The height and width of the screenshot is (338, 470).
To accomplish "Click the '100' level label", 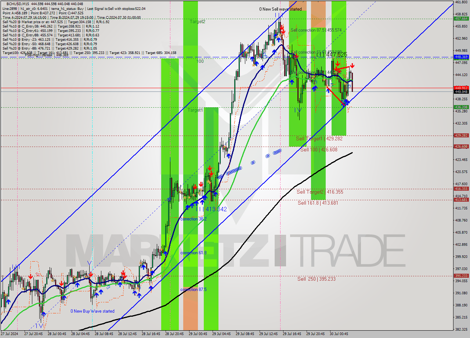I will coord(200,61).
